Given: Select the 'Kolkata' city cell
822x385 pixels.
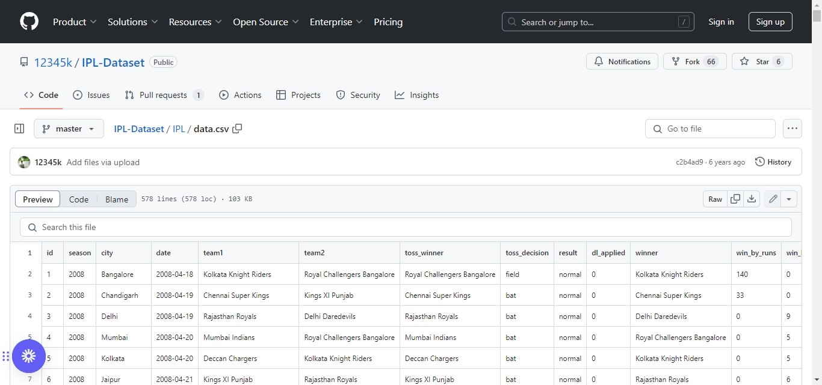Looking at the screenshot, I should [123, 359].
